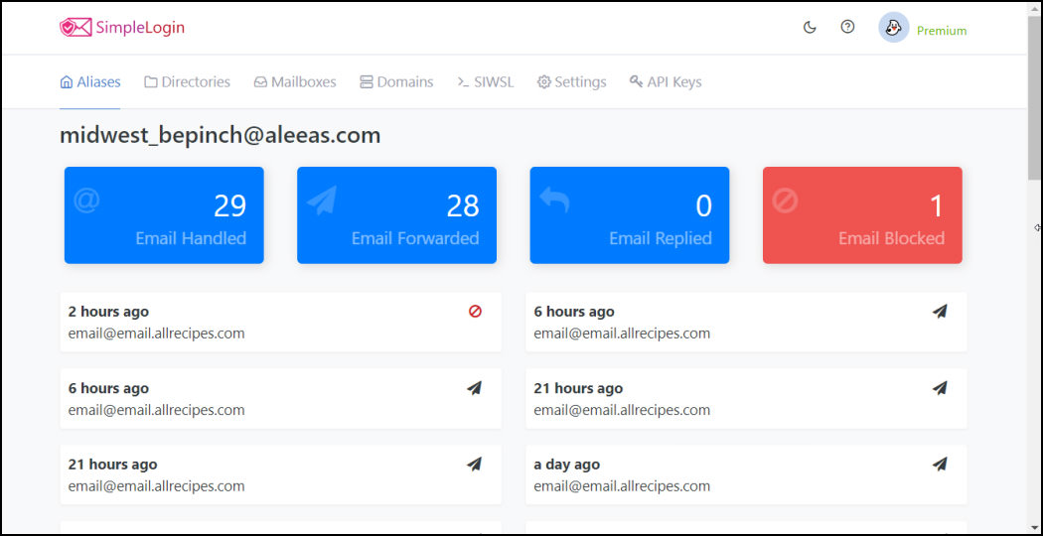Select the SIWSL tab
1043x536 pixels.
click(486, 81)
